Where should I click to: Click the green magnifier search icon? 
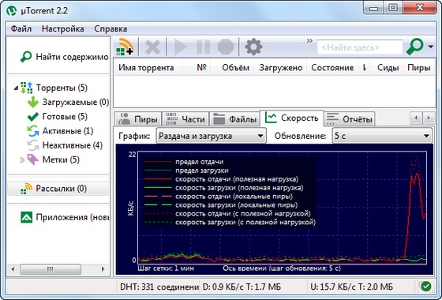click(414, 47)
